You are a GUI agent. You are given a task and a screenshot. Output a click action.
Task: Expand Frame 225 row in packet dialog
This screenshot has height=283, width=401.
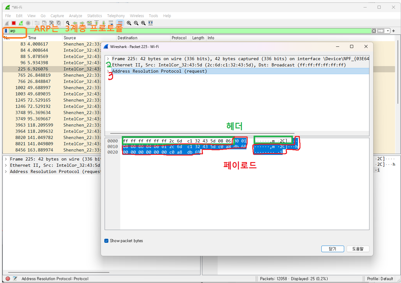(108, 59)
